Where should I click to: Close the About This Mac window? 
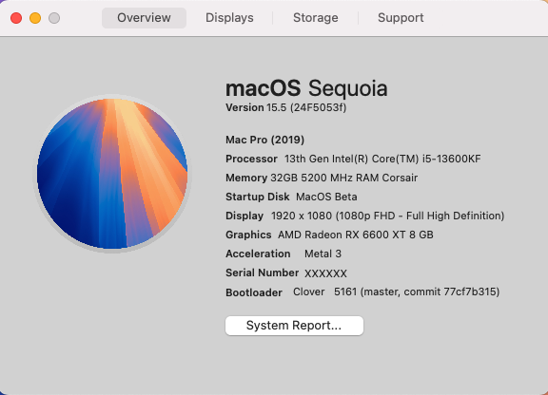click(16, 18)
